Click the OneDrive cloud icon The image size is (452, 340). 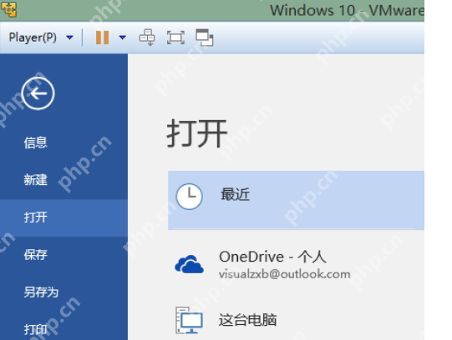[189, 264]
